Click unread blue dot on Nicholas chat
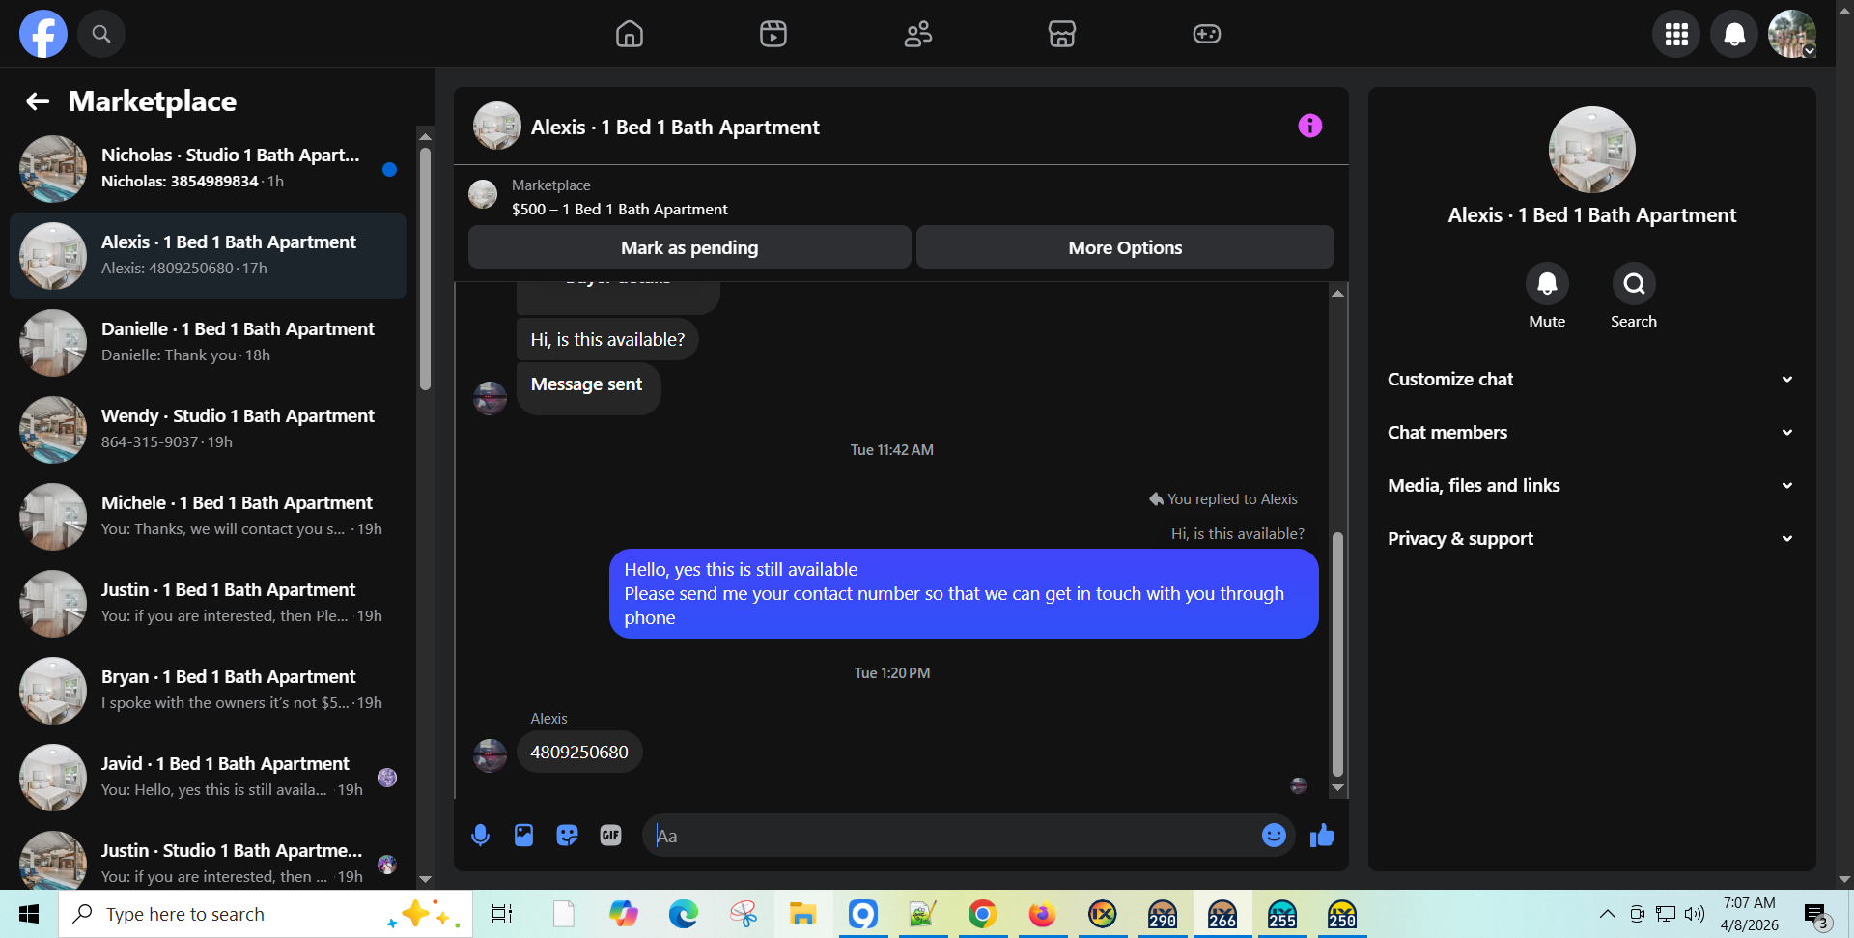1854x938 pixels. tap(389, 169)
